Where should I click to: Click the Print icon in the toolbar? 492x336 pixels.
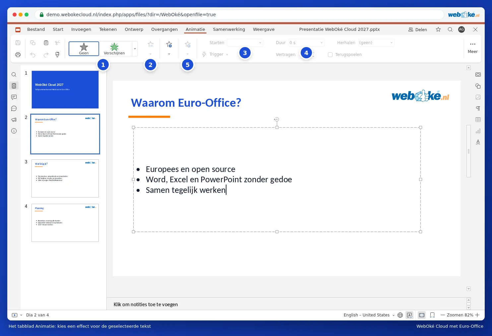tap(18, 55)
